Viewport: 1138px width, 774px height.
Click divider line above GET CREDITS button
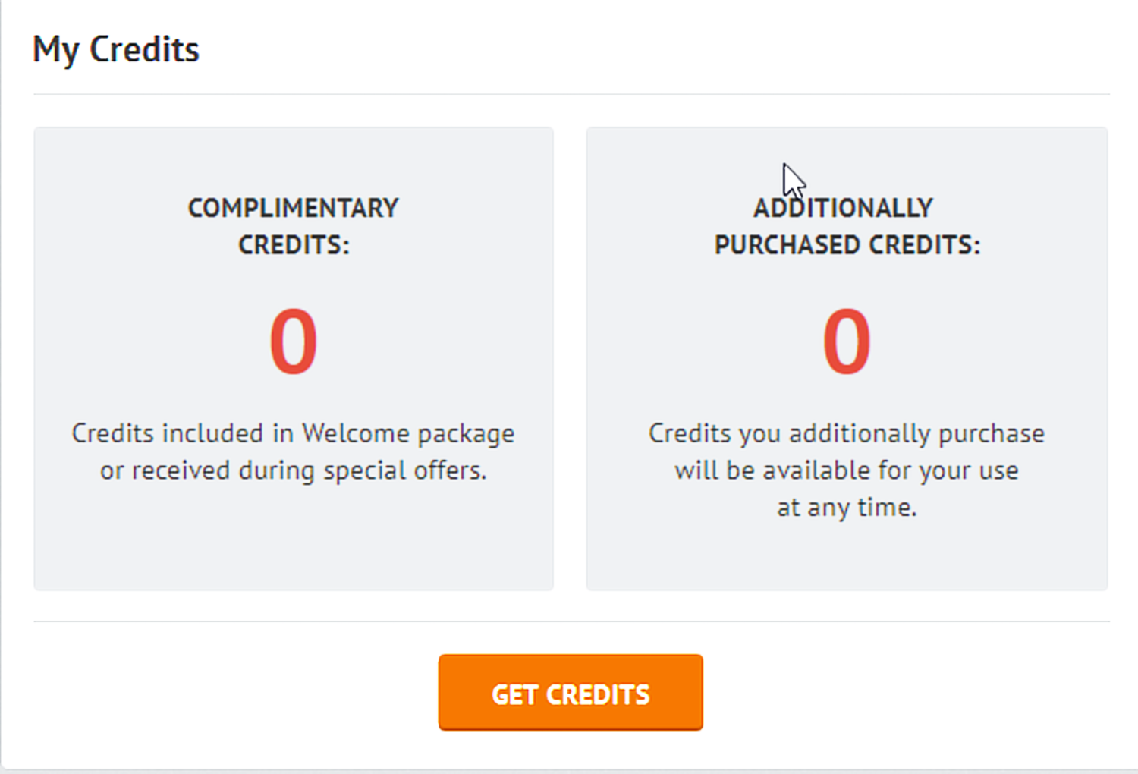pyautogui.click(x=571, y=621)
